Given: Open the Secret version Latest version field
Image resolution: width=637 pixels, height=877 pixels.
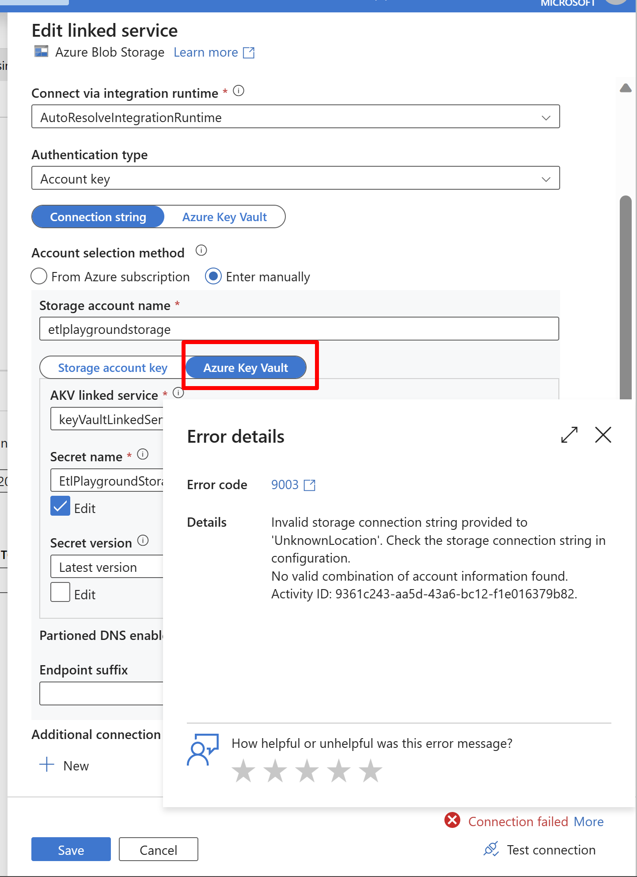Looking at the screenshot, I should 107,567.
